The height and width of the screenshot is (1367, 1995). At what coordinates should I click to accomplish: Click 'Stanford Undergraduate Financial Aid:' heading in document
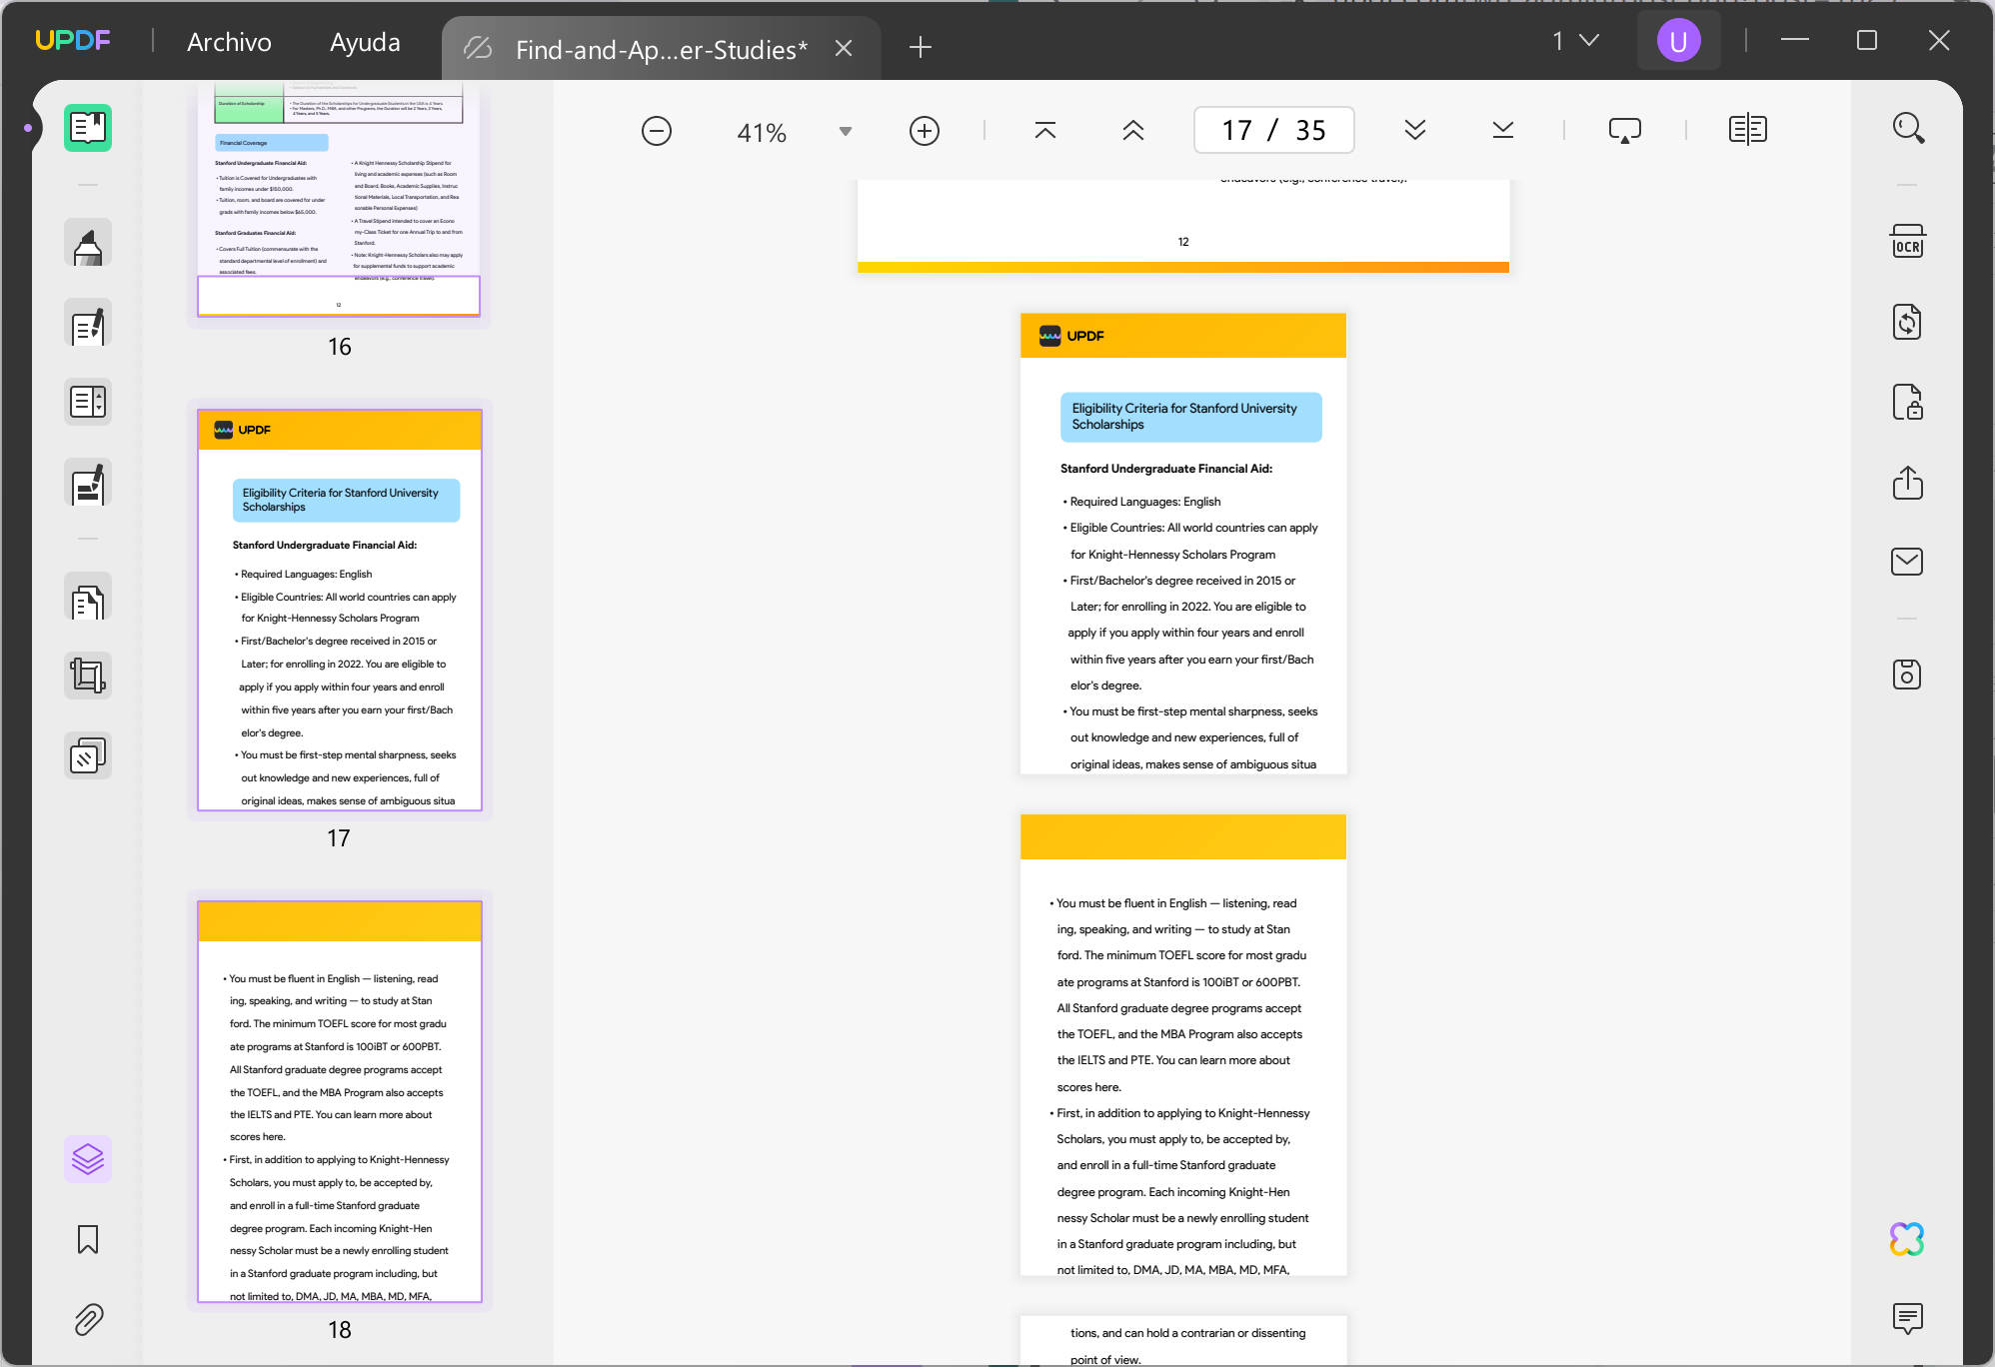pyautogui.click(x=1165, y=469)
